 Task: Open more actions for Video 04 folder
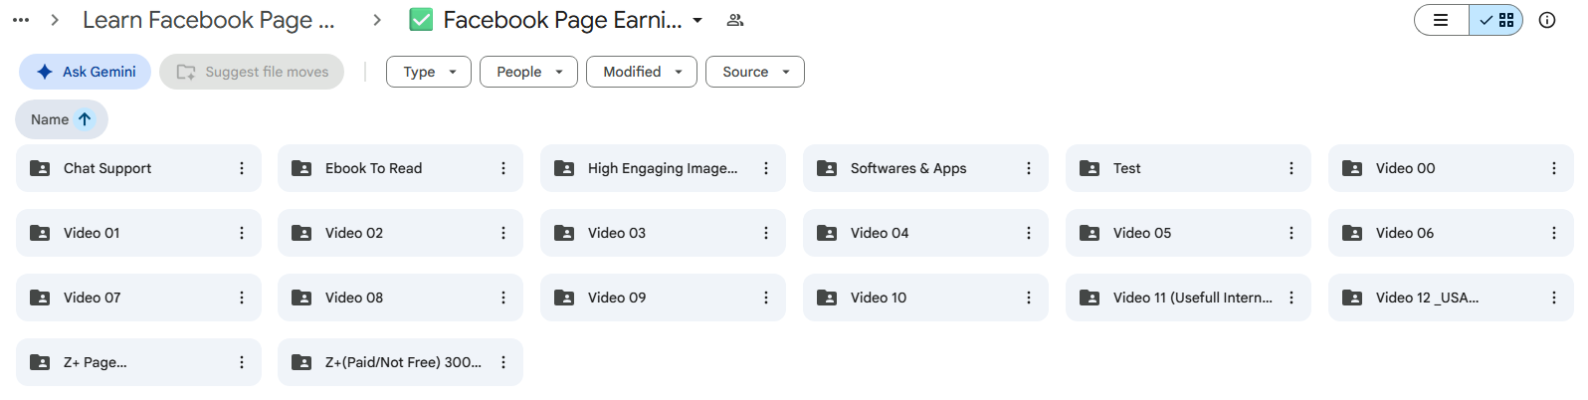tap(1029, 233)
